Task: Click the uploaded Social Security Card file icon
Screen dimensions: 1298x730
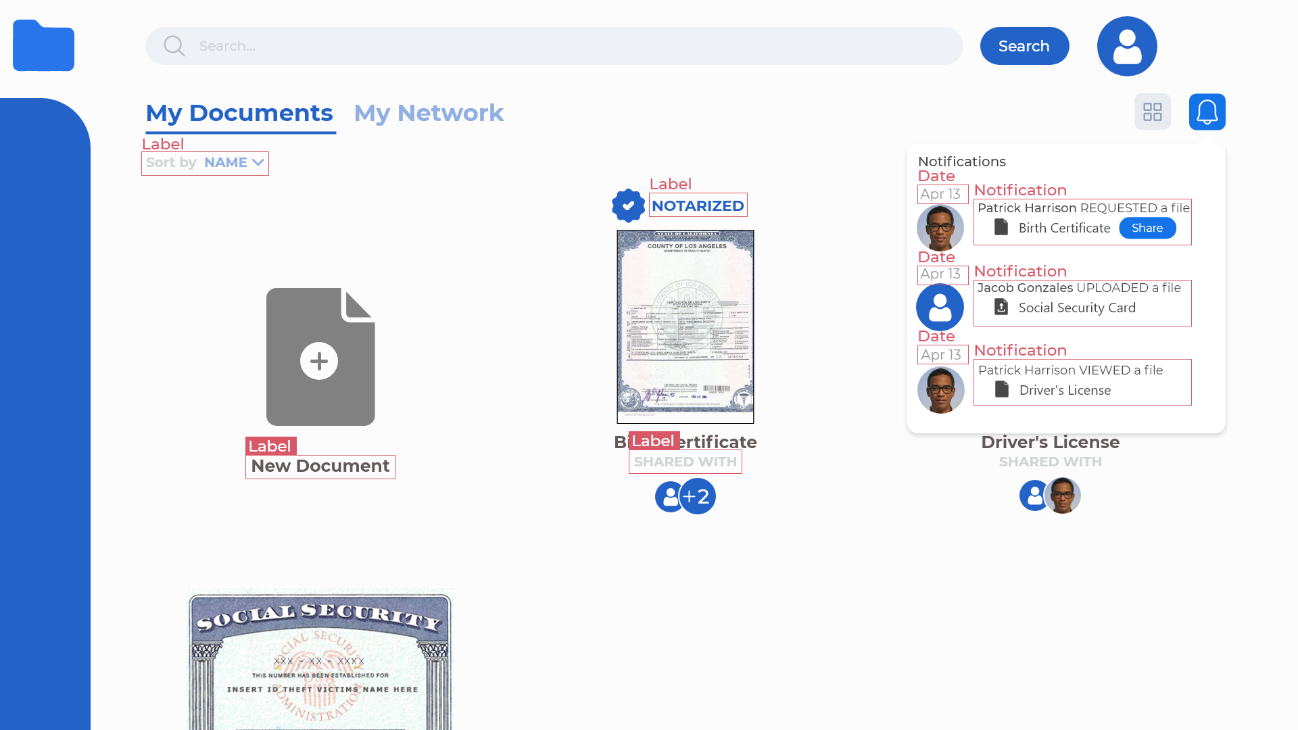Action: click(1001, 308)
